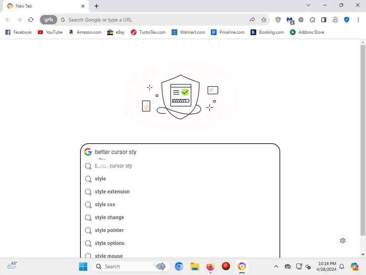366x275 pixels.
Task: Open the Booking.com bookmark
Action: coord(267,32)
